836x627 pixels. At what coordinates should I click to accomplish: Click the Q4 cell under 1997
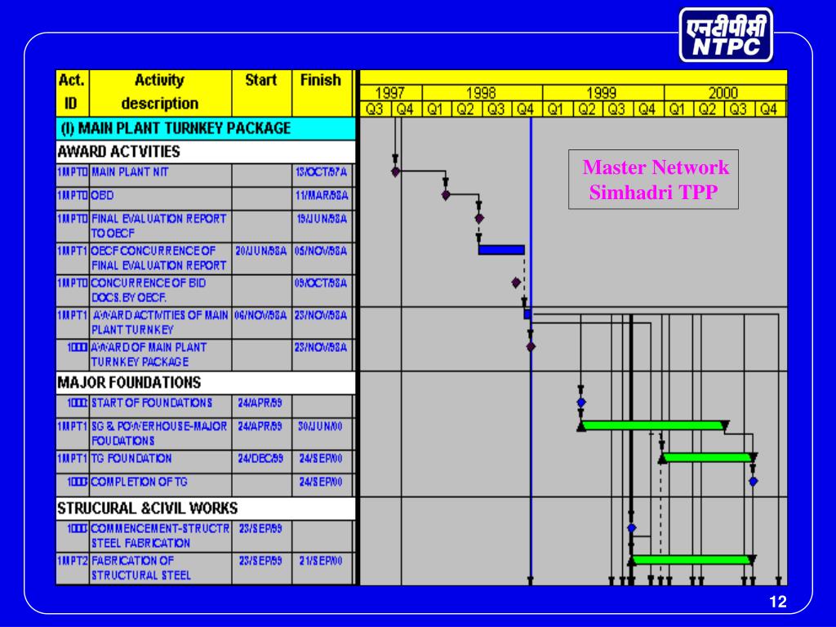(406, 109)
